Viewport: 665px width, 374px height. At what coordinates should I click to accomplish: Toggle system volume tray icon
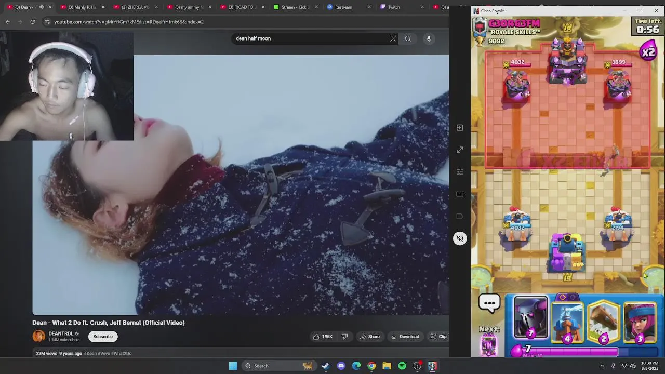(x=633, y=366)
